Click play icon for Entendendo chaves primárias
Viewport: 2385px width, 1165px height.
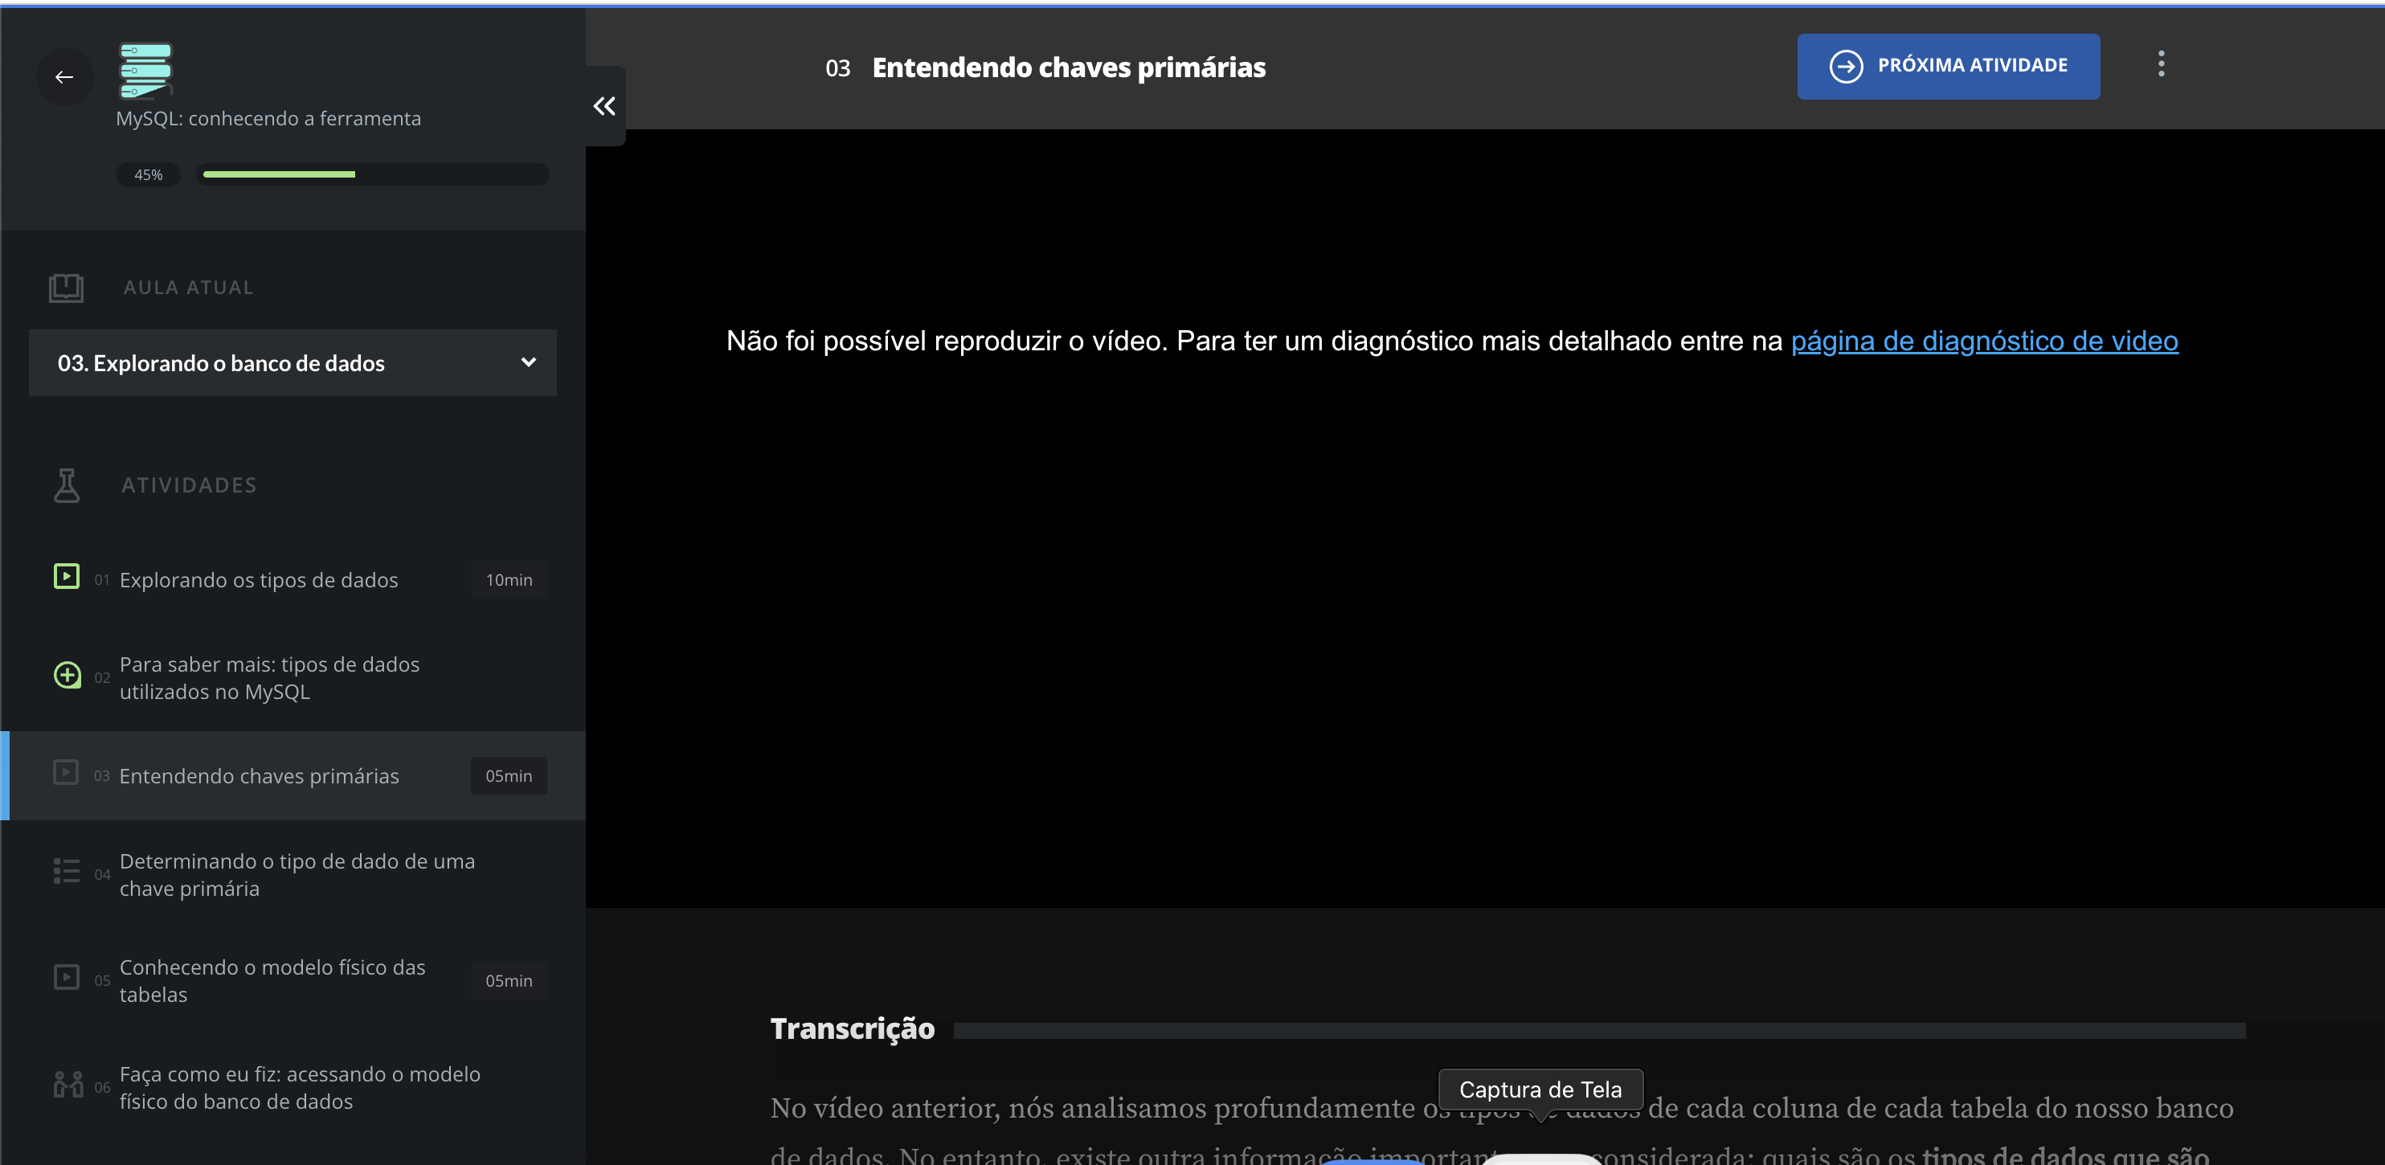(66, 772)
